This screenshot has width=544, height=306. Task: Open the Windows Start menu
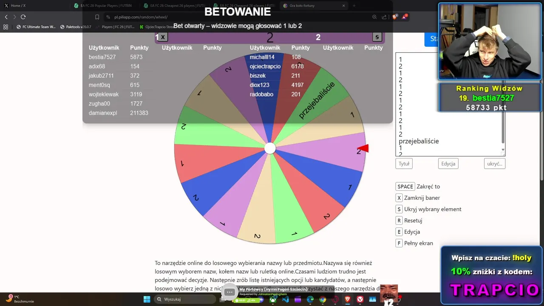(x=147, y=299)
